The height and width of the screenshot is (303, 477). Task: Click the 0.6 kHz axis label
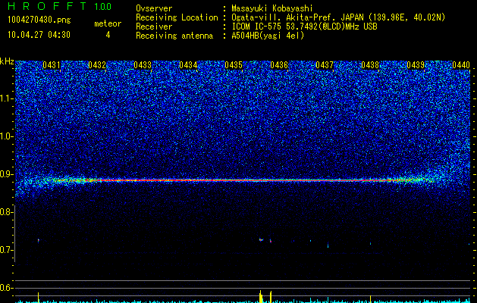coord(5,288)
